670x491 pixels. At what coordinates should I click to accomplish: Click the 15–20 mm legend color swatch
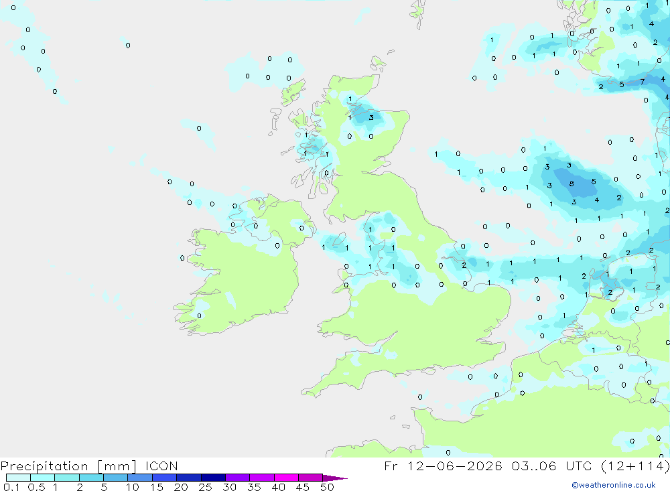(x=165, y=478)
